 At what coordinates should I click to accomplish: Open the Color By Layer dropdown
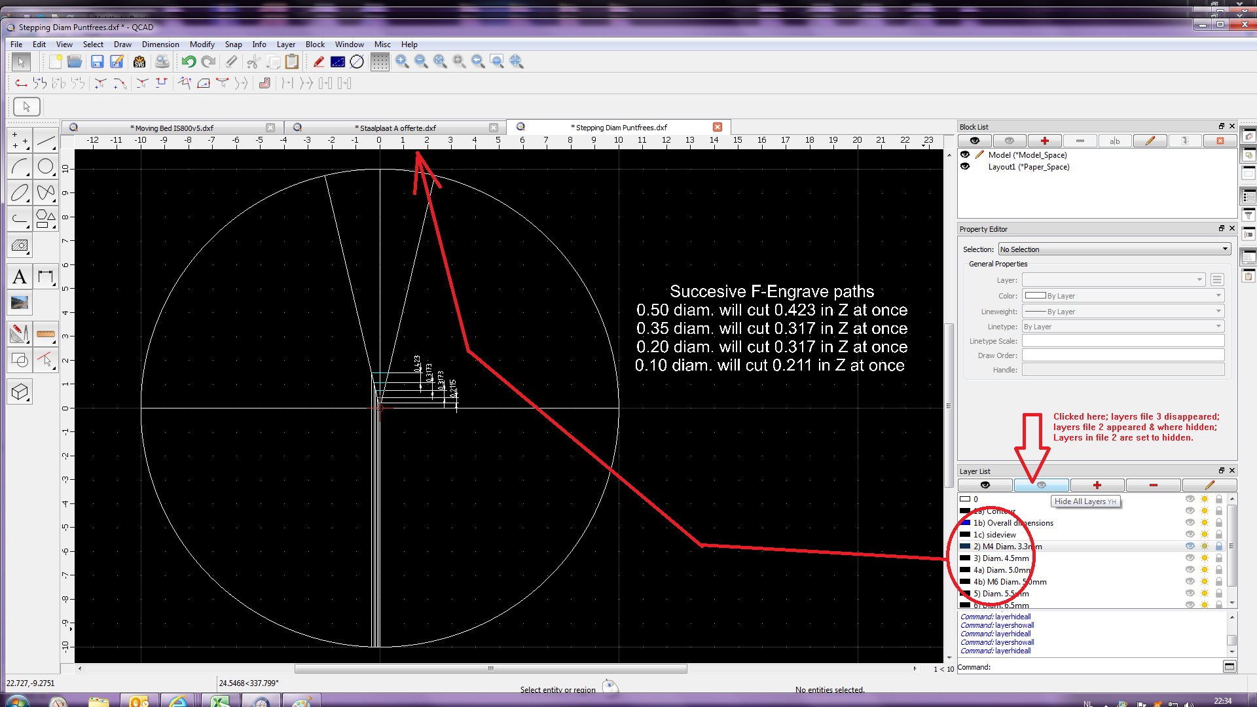(1123, 296)
